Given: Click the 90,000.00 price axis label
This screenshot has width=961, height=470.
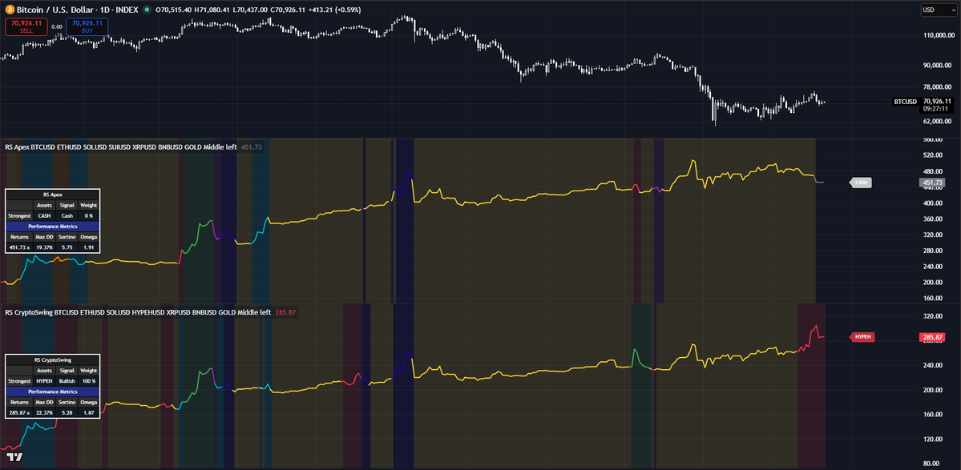Looking at the screenshot, I should 939,66.
